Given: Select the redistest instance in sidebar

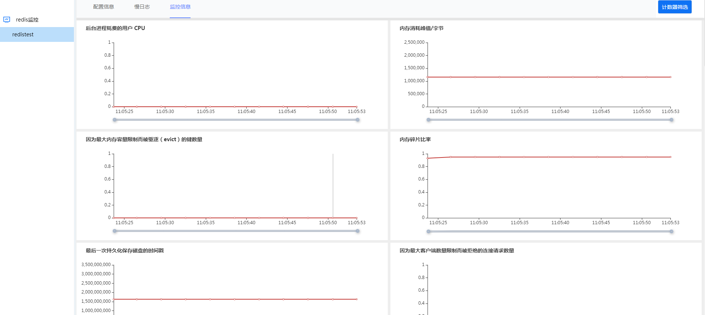Looking at the screenshot, I should click(x=23, y=34).
